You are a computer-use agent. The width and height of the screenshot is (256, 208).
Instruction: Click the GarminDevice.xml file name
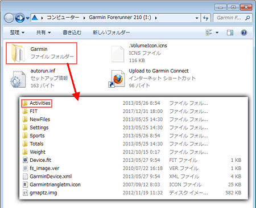51,177
